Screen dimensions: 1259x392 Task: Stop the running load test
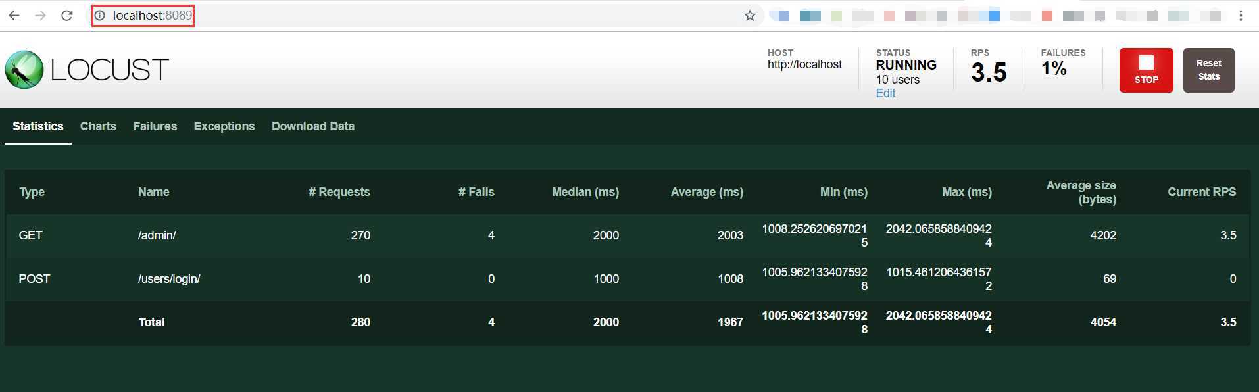(x=1146, y=70)
